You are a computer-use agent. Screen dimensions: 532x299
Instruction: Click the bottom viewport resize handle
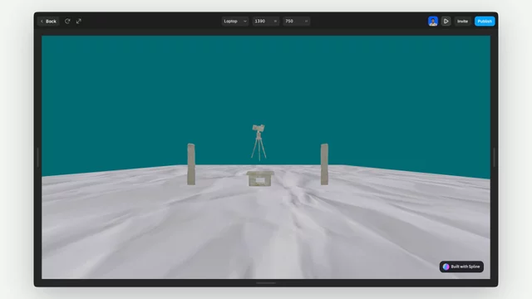pyautogui.click(x=266, y=282)
